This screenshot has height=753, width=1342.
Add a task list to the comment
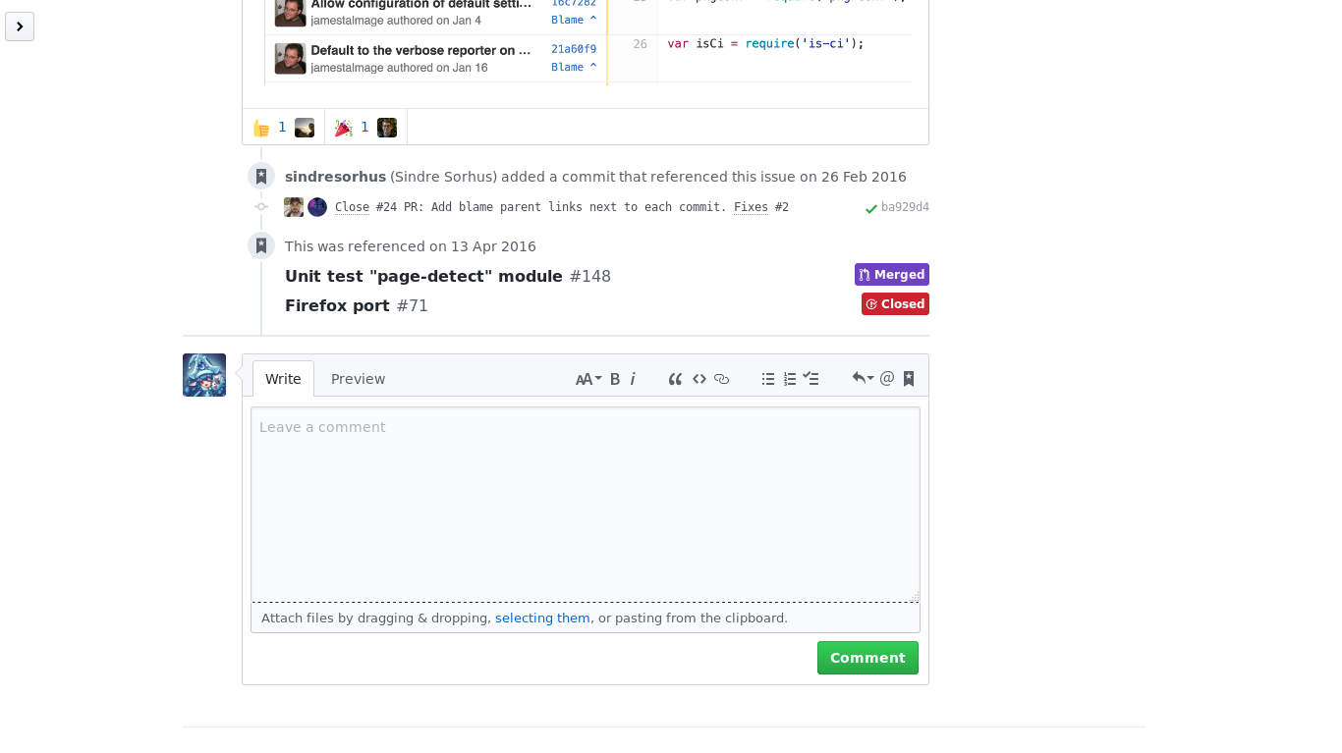tap(811, 378)
